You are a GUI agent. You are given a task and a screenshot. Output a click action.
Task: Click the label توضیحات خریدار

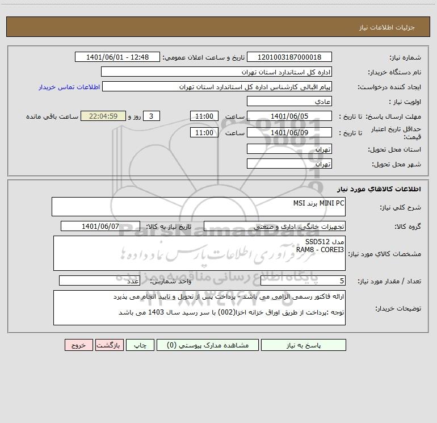coord(398,308)
